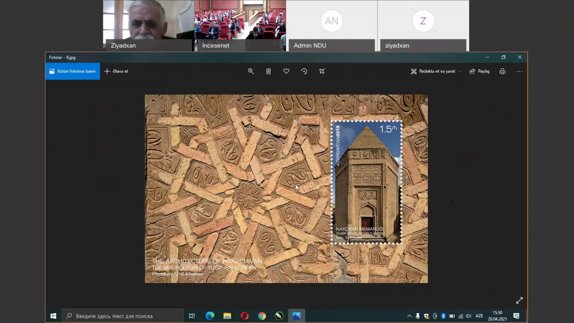This screenshot has height=323, width=574.
Task: Open the three-dot more options menu
Action: [520, 71]
